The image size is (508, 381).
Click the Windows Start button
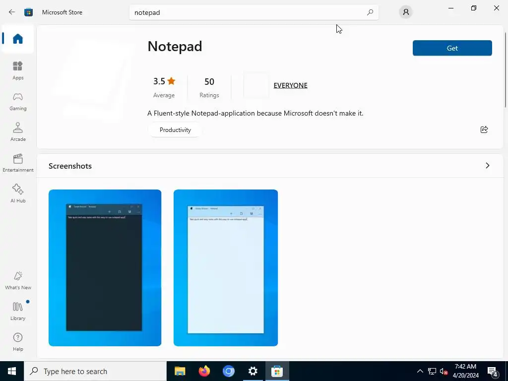pos(12,371)
